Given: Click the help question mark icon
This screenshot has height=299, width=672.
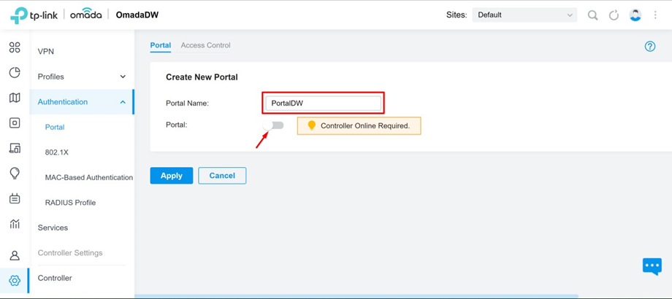Looking at the screenshot, I should pos(650,47).
